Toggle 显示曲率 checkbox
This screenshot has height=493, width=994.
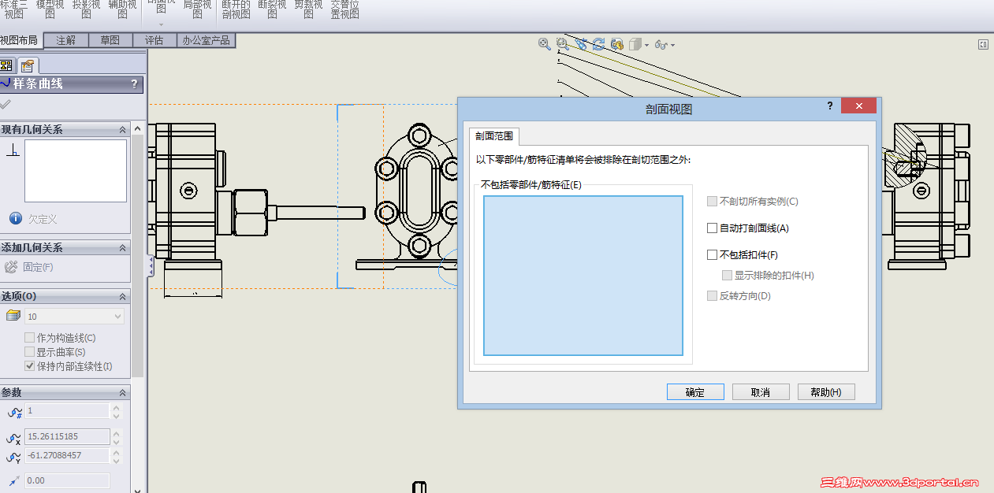30,352
